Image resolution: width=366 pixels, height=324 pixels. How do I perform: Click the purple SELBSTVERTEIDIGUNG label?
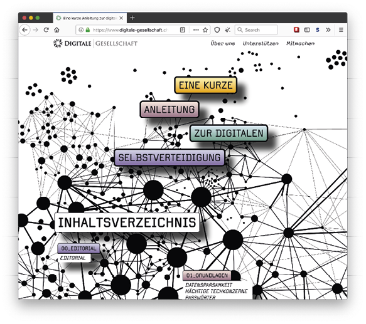[170, 157]
